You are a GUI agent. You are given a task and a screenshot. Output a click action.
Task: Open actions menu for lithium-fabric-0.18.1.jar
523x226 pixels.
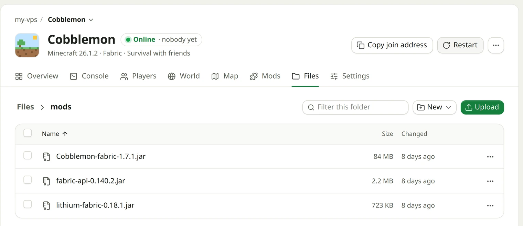tap(490, 205)
